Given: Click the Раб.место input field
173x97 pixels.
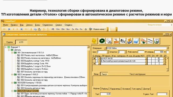Looking at the screenshot, I should tap(141, 52).
